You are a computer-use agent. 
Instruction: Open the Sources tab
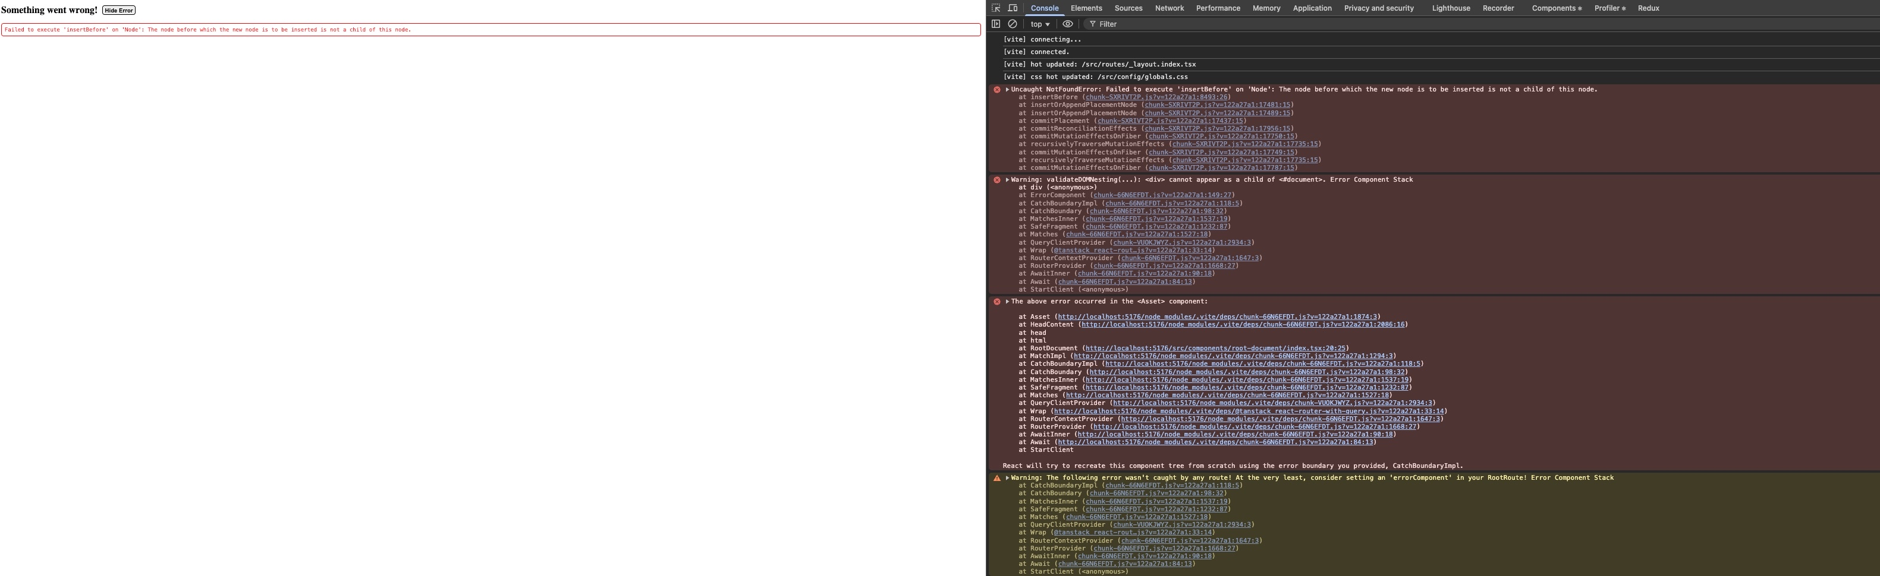pos(1128,8)
